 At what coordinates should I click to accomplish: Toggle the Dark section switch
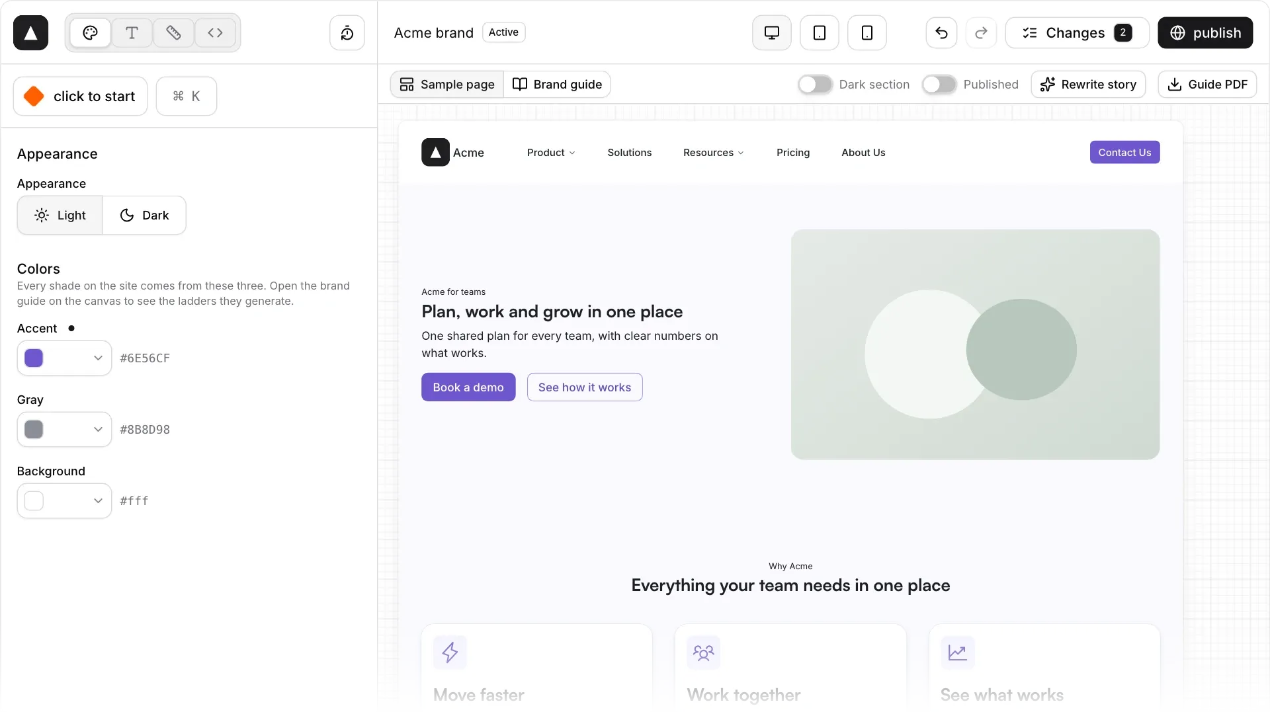[x=815, y=84]
